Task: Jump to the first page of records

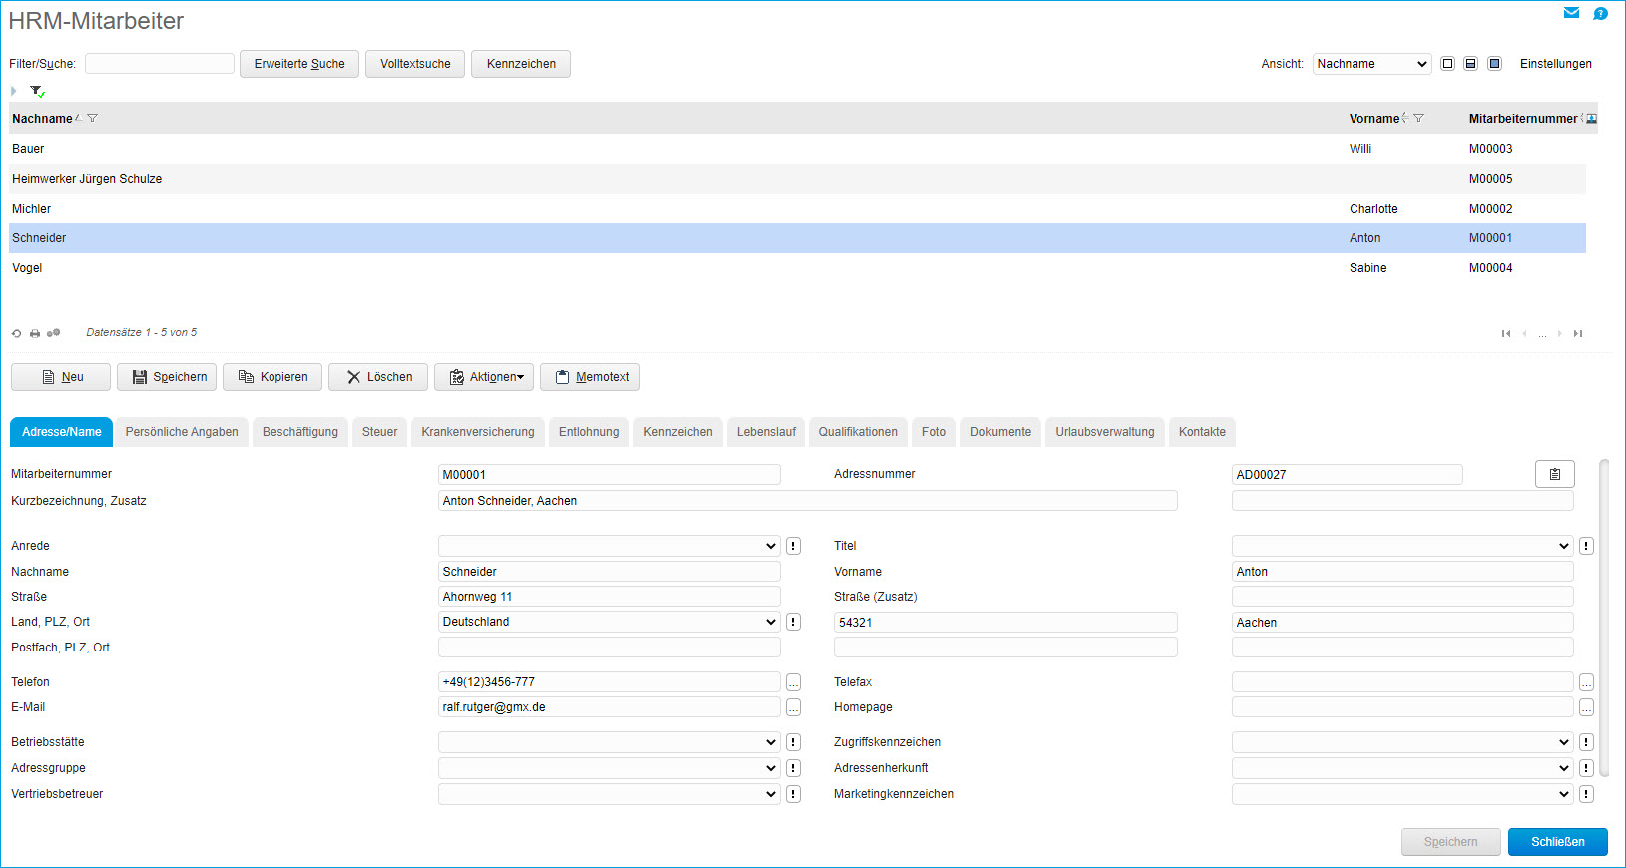Action: pyautogui.click(x=1506, y=333)
